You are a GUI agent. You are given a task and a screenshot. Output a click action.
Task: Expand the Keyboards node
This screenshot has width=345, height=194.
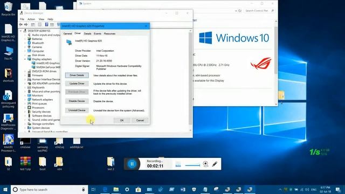tap(25, 87)
